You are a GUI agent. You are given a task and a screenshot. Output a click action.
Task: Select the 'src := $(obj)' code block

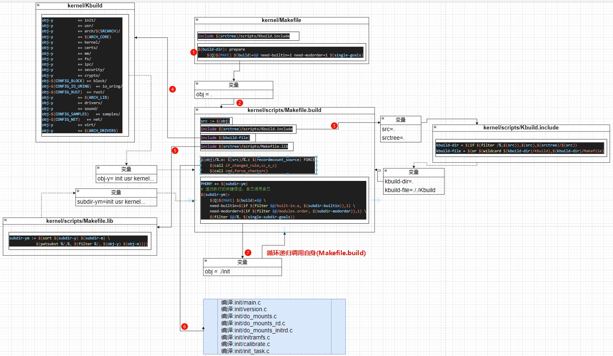coord(215,121)
